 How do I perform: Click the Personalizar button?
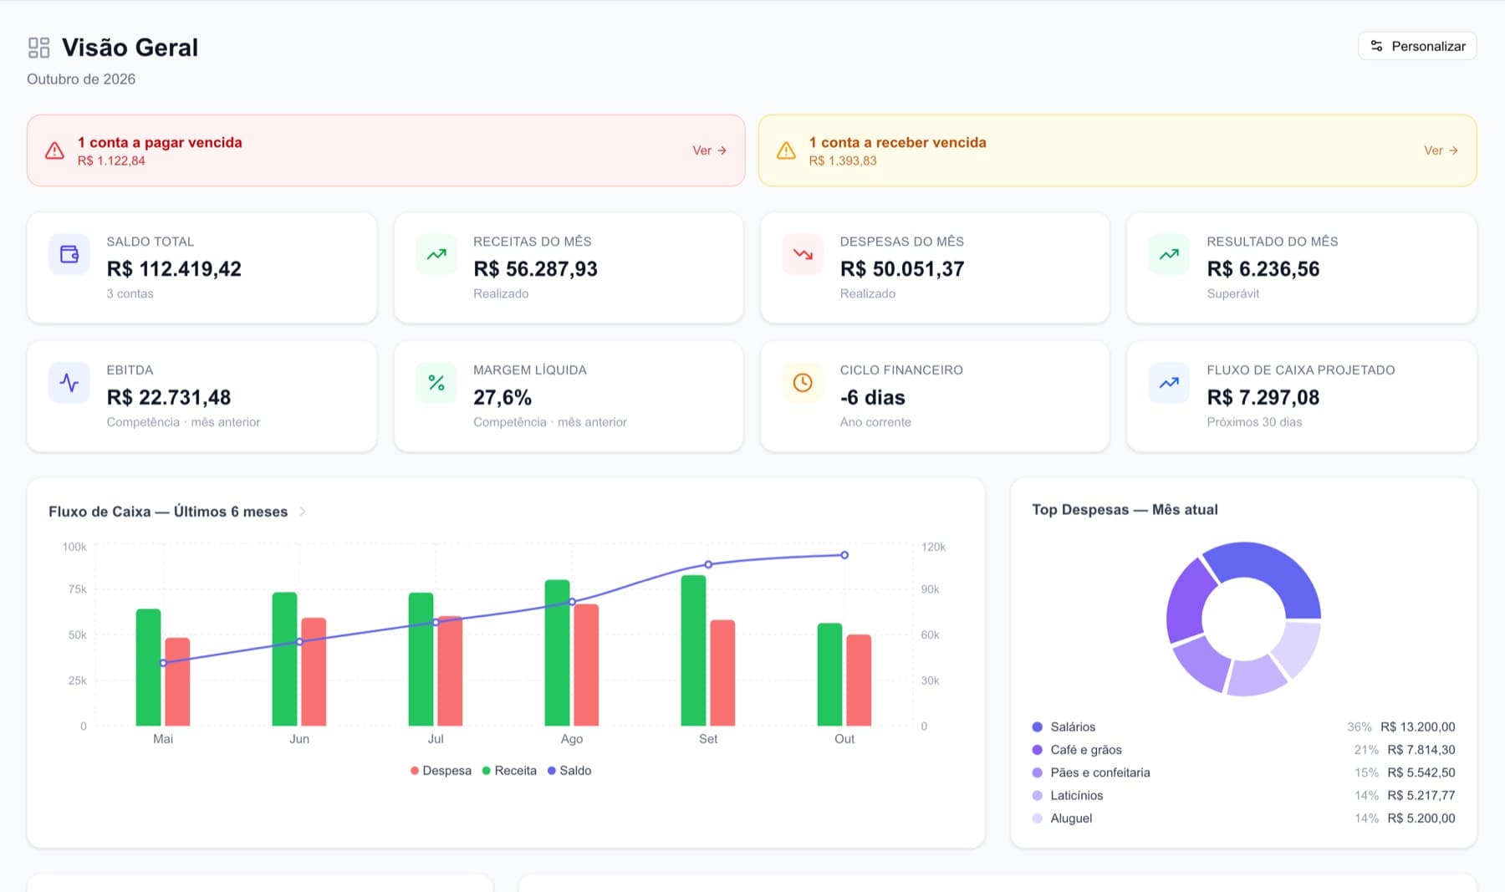(1417, 46)
